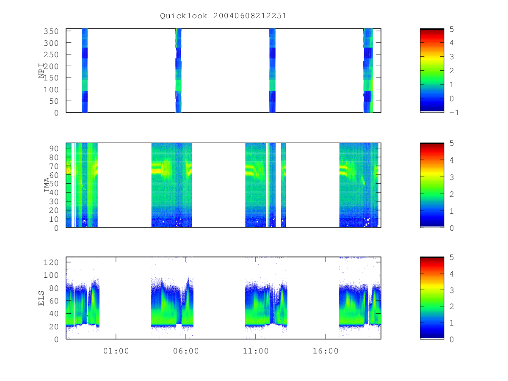Click the first NPI data strip
The height and width of the screenshot is (381, 508).
click(x=85, y=71)
